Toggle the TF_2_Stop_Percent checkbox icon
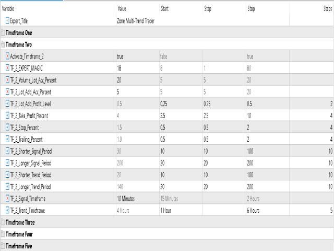 pyautogui.click(x=7, y=128)
